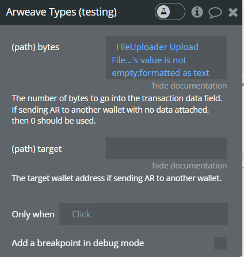Image resolution: width=244 pixels, height=257 pixels.
Task: Select the (path) target label
Action: pyautogui.click(x=37, y=149)
